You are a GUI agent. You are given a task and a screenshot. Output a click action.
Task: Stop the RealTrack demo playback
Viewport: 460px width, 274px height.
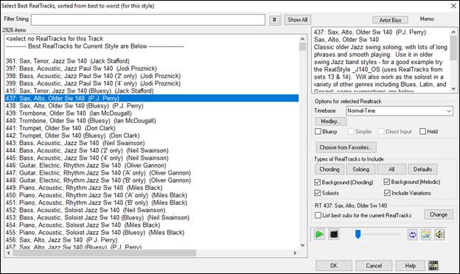(x=334, y=234)
